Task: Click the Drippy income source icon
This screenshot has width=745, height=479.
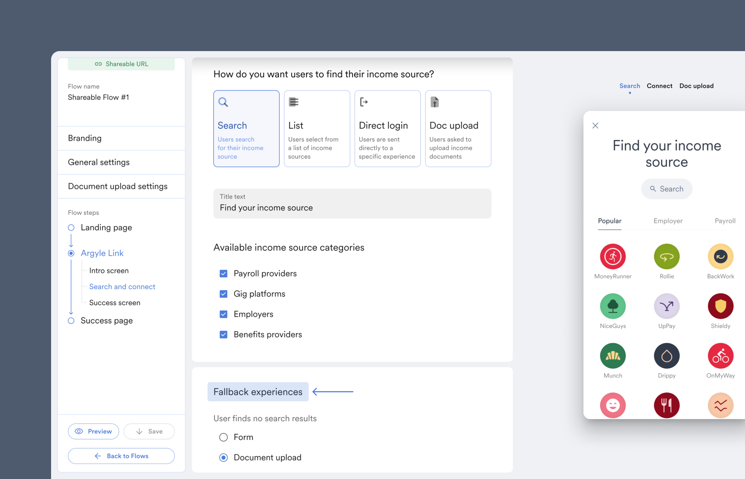Action: click(x=667, y=356)
